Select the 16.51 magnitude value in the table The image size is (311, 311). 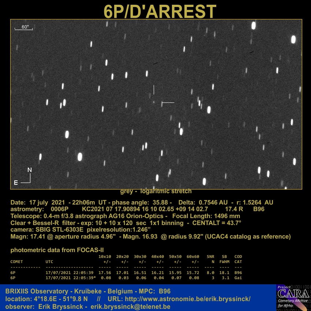tap(140, 273)
